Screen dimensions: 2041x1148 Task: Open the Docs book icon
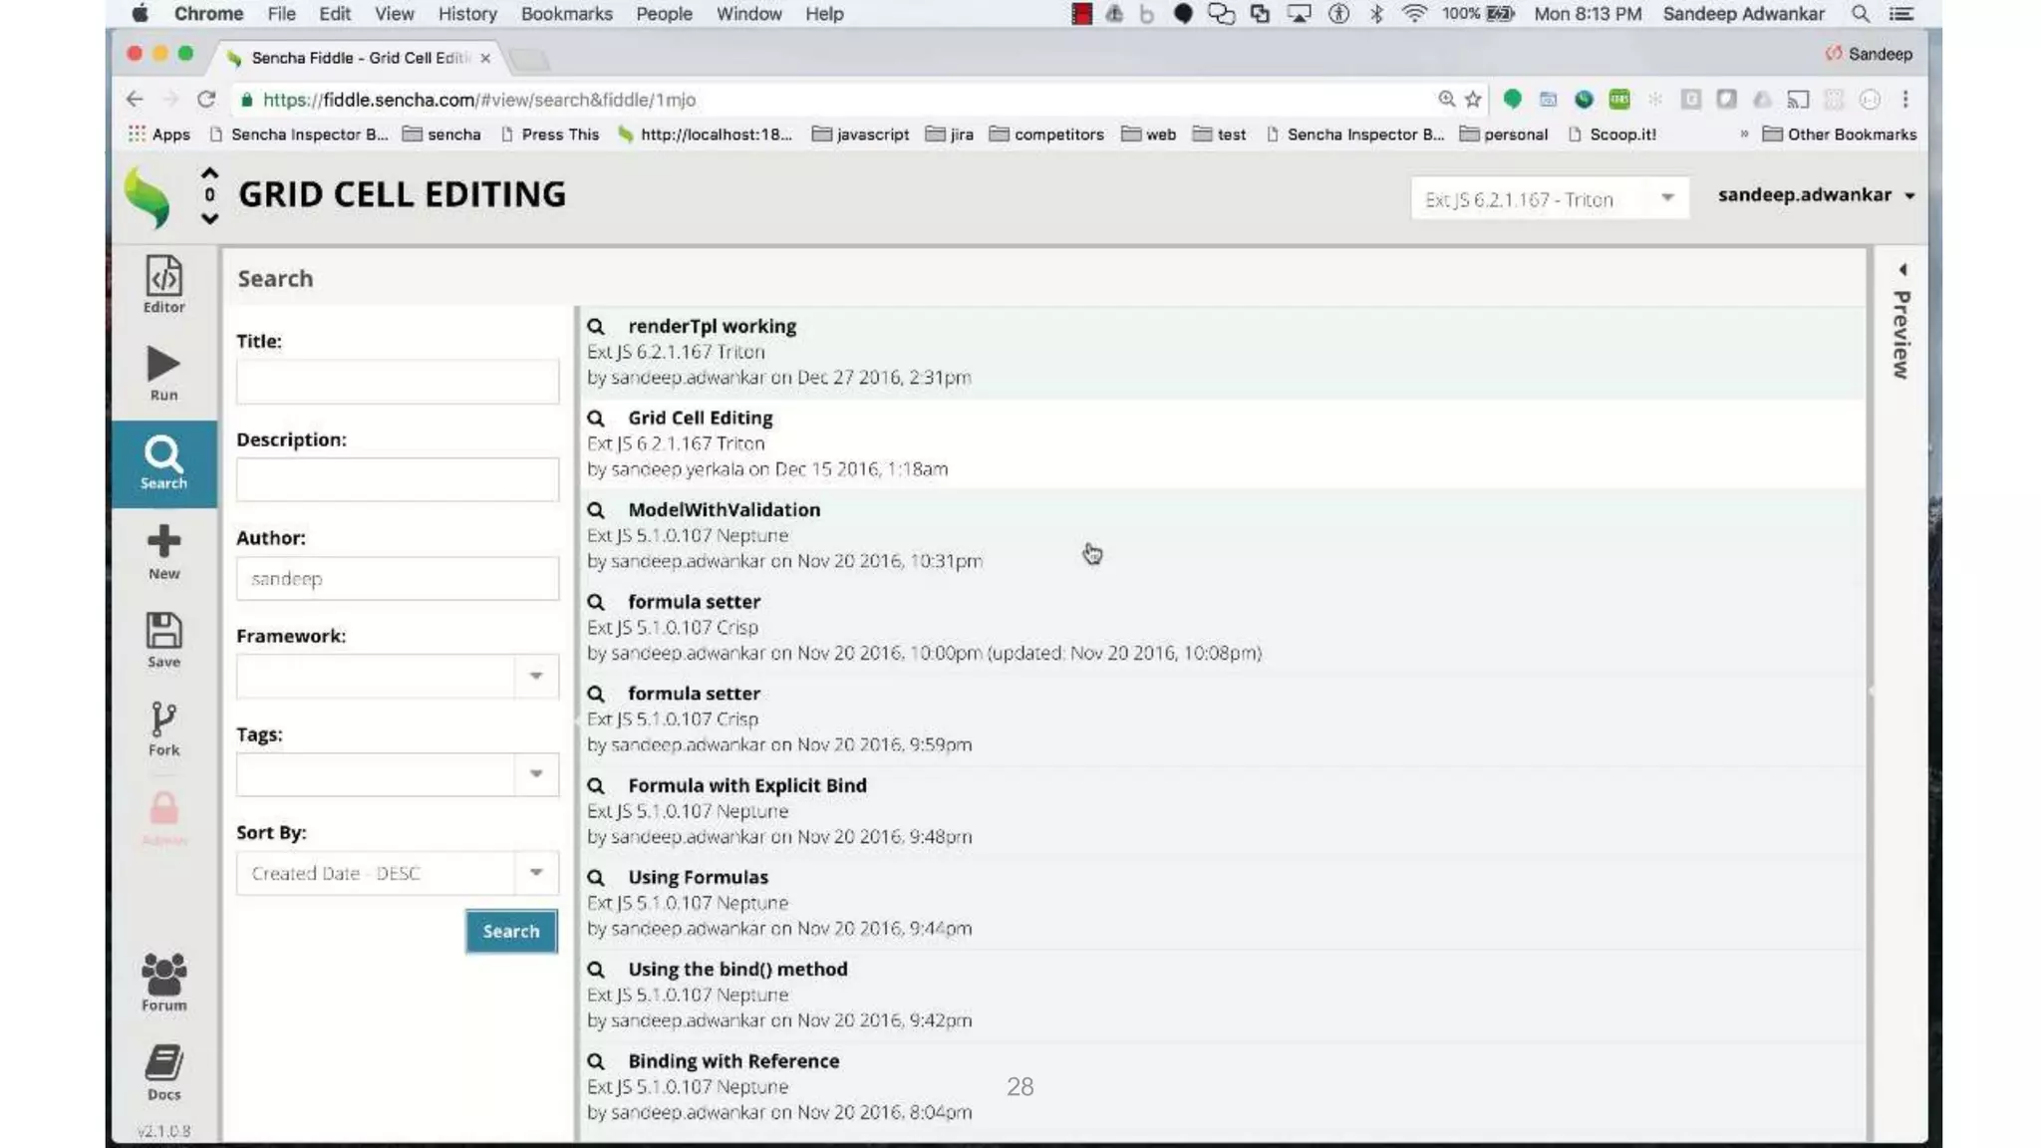pos(163,1072)
